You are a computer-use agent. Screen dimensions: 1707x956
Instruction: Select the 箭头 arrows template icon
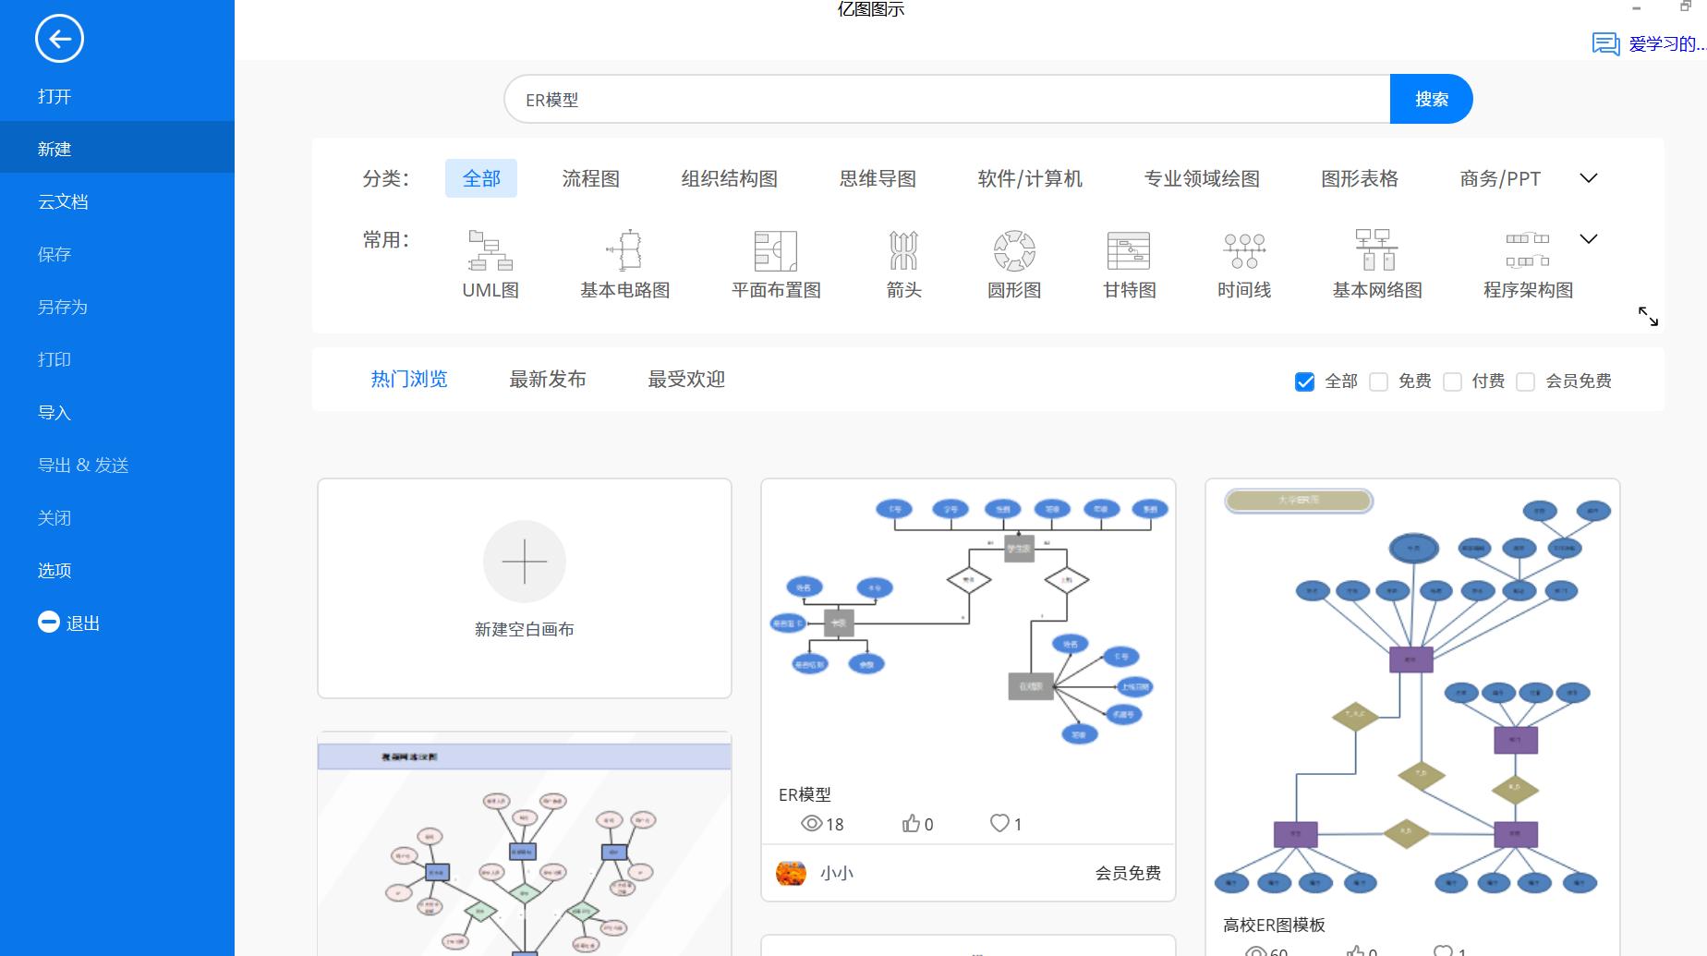pos(902,263)
